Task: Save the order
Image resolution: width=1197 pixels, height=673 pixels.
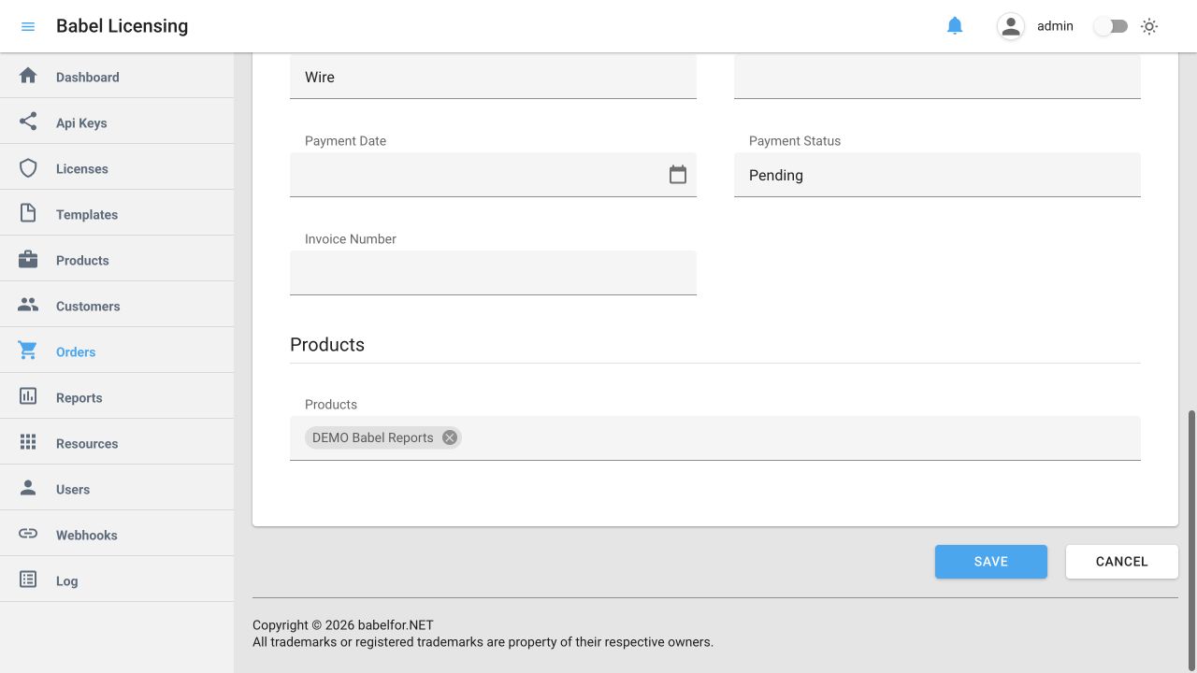Action: click(991, 562)
